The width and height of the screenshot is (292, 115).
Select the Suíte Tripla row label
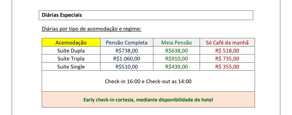coord(71,59)
